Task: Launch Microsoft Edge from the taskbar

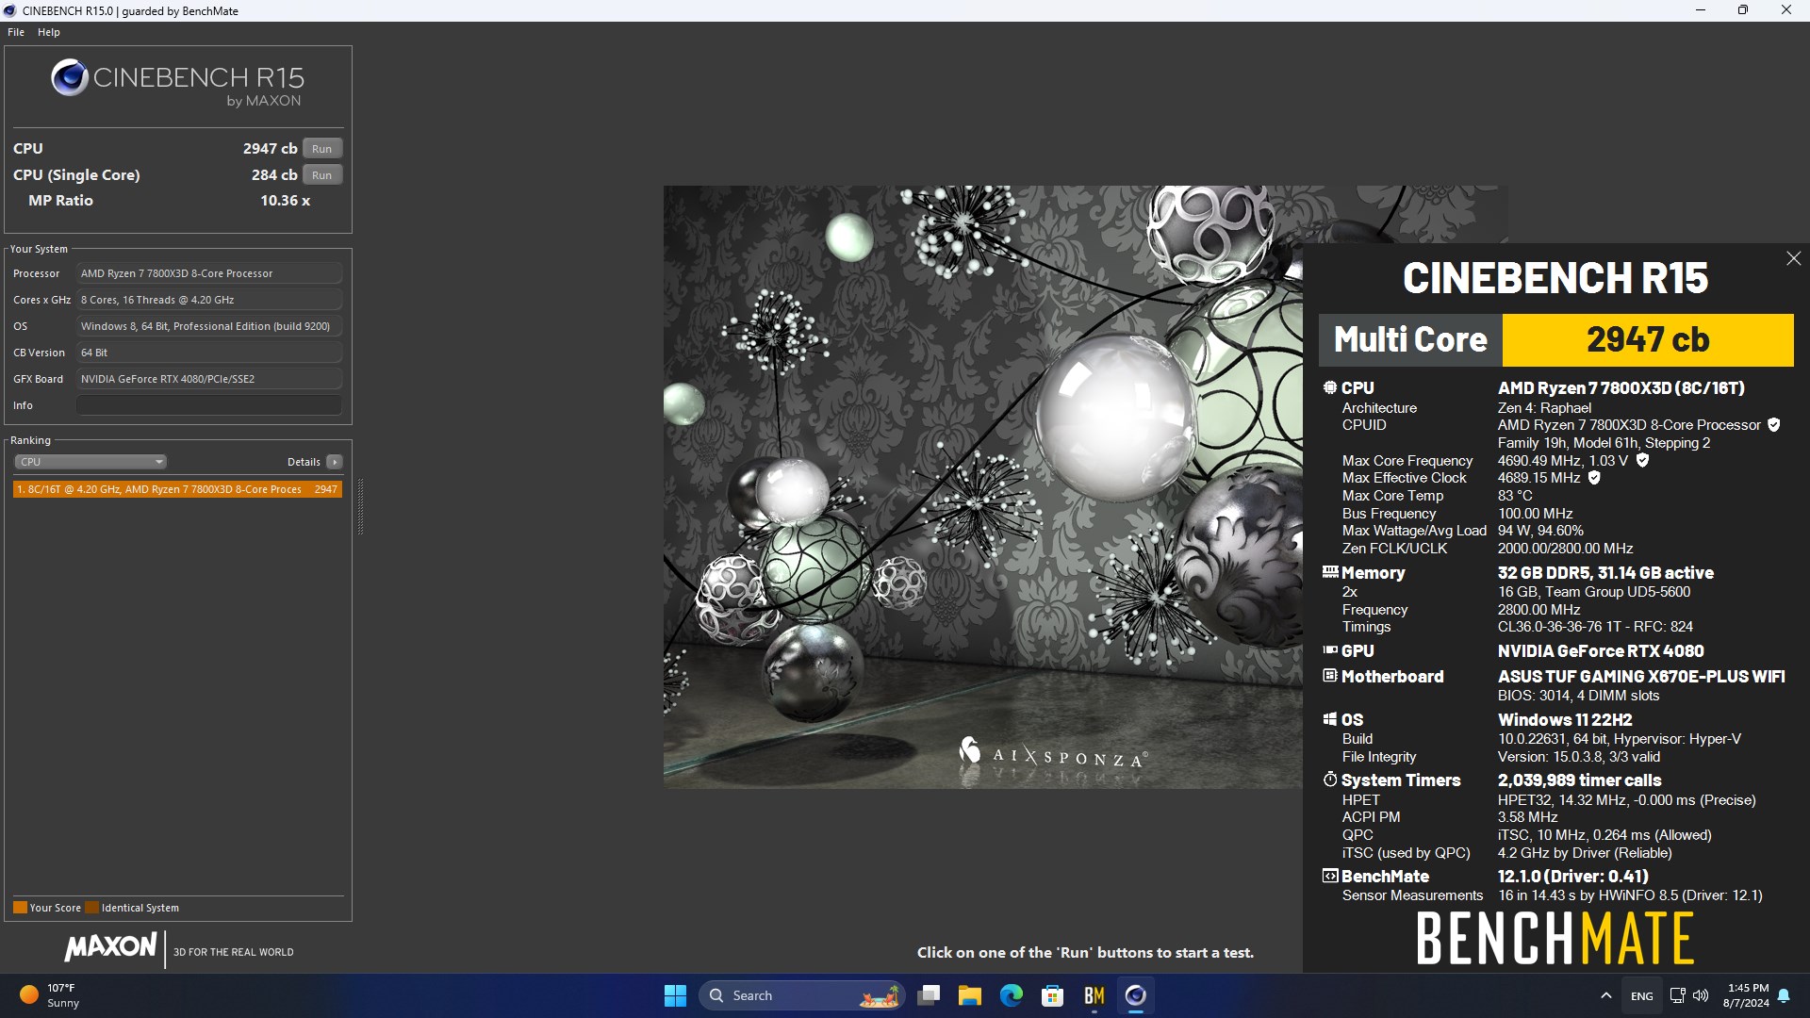Action: [x=1012, y=995]
